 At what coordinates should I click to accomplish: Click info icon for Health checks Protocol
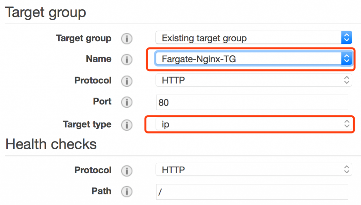pos(127,171)
